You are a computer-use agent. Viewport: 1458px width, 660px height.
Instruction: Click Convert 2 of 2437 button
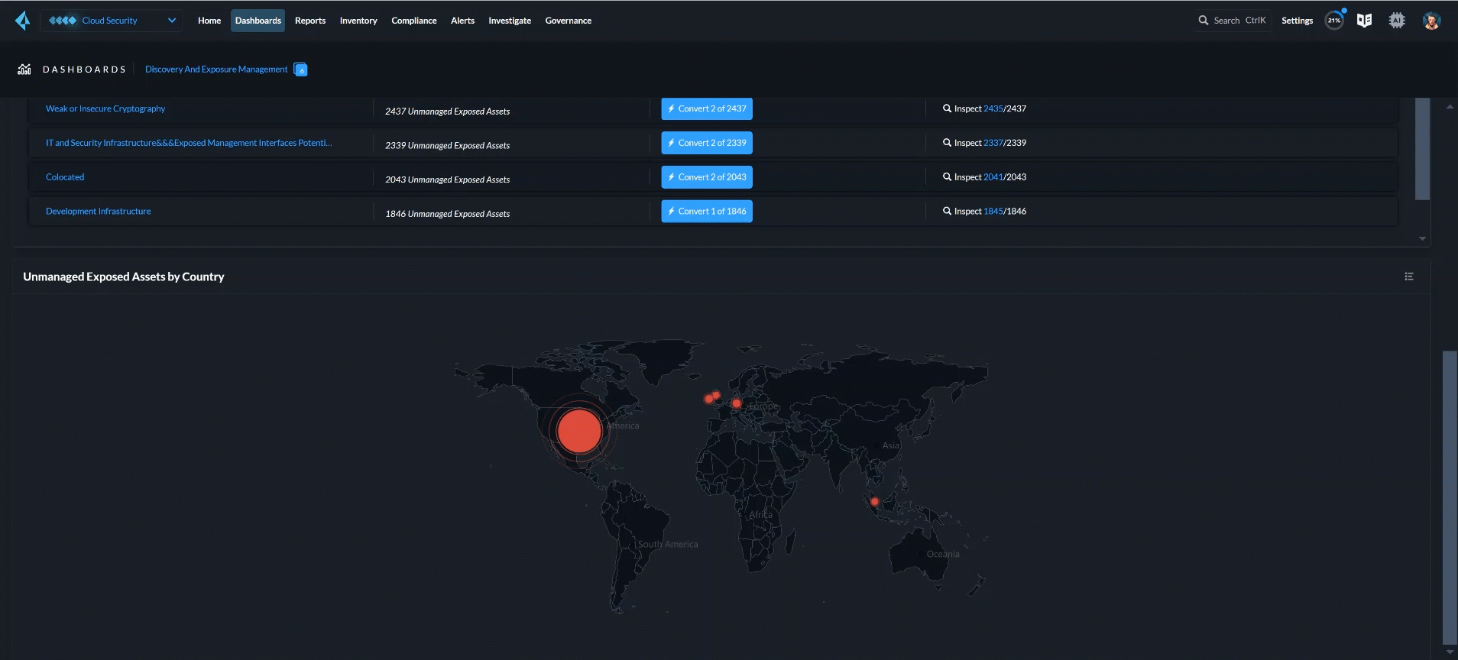pyautogui.click(x=707, y=108)
